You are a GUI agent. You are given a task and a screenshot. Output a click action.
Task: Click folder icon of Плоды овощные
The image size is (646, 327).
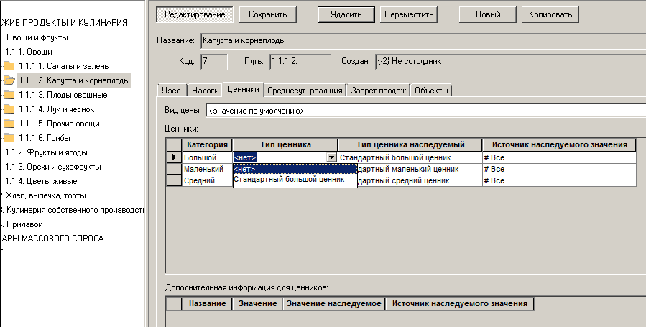pyautogui.click(x=9, y=95)
